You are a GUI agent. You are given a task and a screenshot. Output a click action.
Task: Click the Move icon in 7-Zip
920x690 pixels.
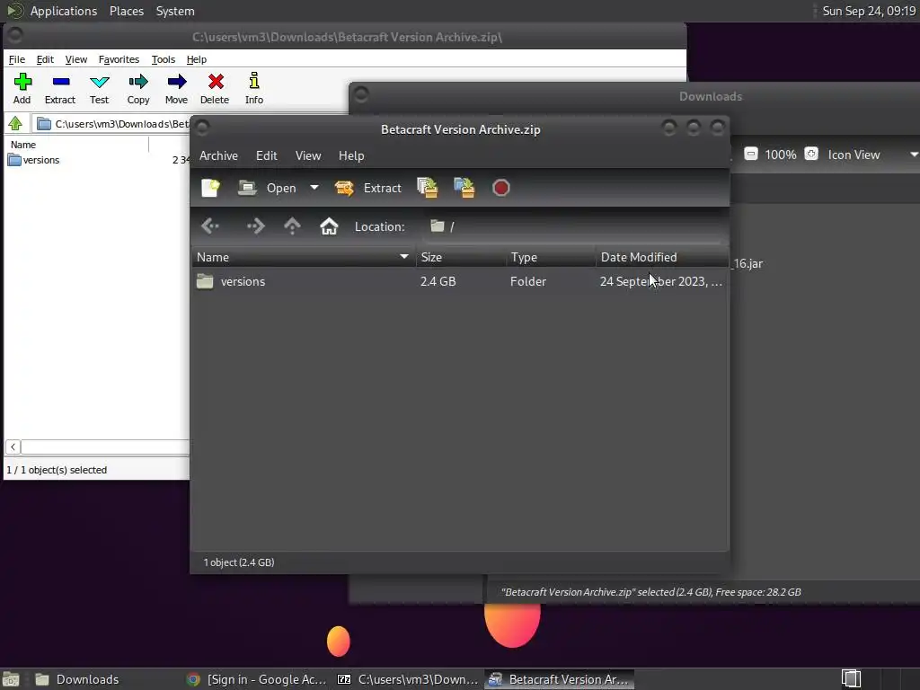click(x=176, y=89)
